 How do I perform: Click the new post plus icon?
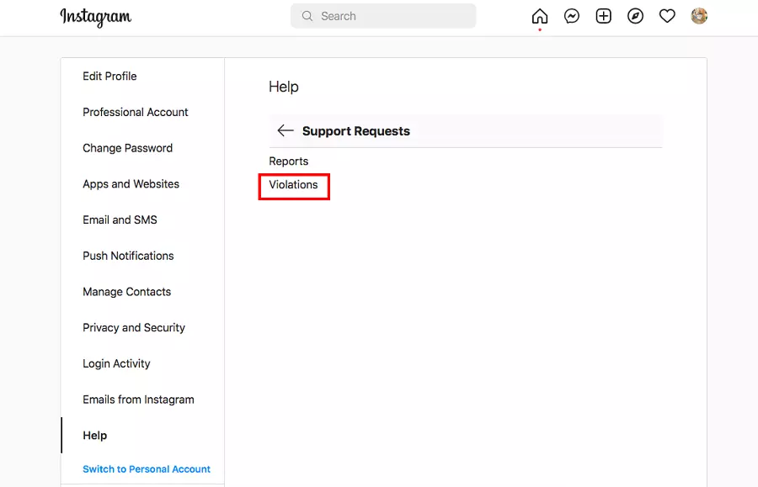pyautogui.click(x=603, y=16)
